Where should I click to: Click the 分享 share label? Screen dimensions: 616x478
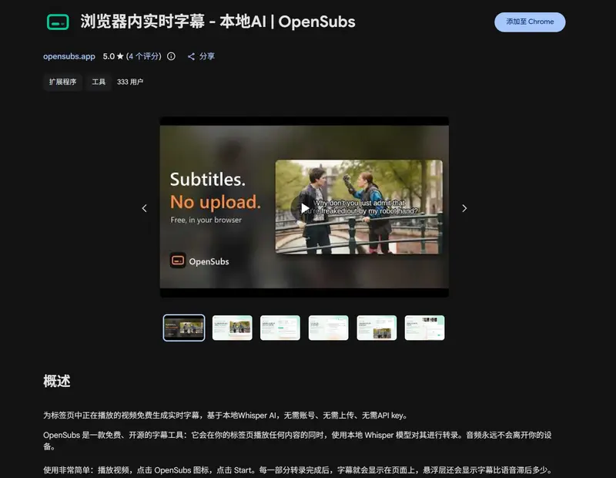206,56
